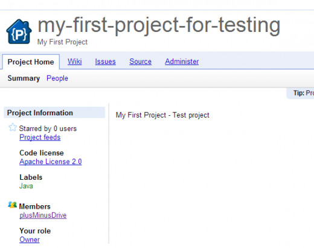View the Apache License 2.0 link
The image size is (314, 248).
point(51,162)
